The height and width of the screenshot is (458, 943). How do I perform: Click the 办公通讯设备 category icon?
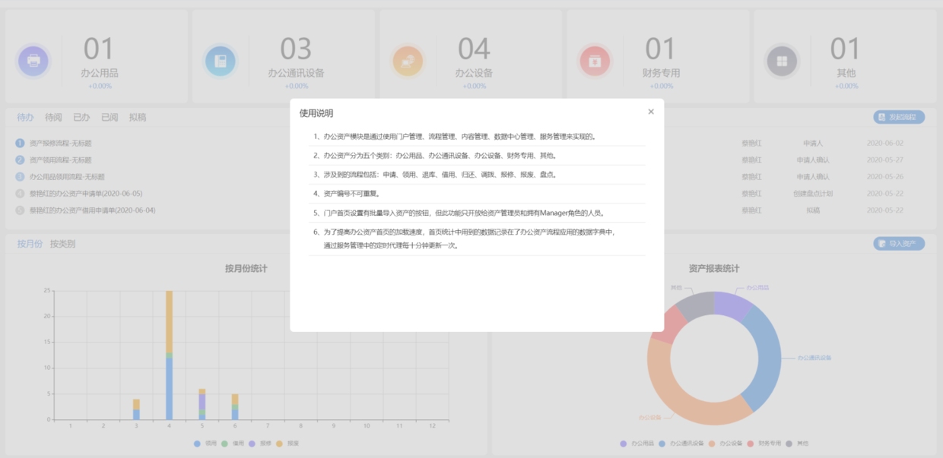[x=221, y=61]
